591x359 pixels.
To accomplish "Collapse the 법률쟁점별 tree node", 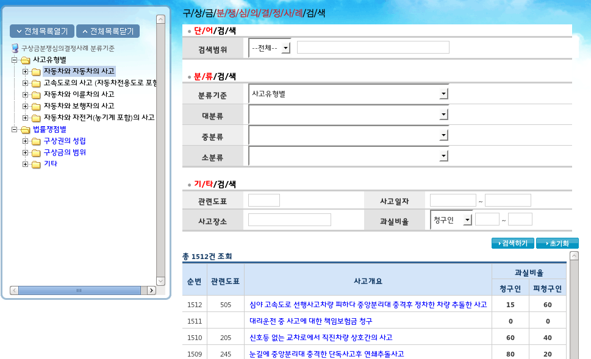I will (x=14, y=130).
